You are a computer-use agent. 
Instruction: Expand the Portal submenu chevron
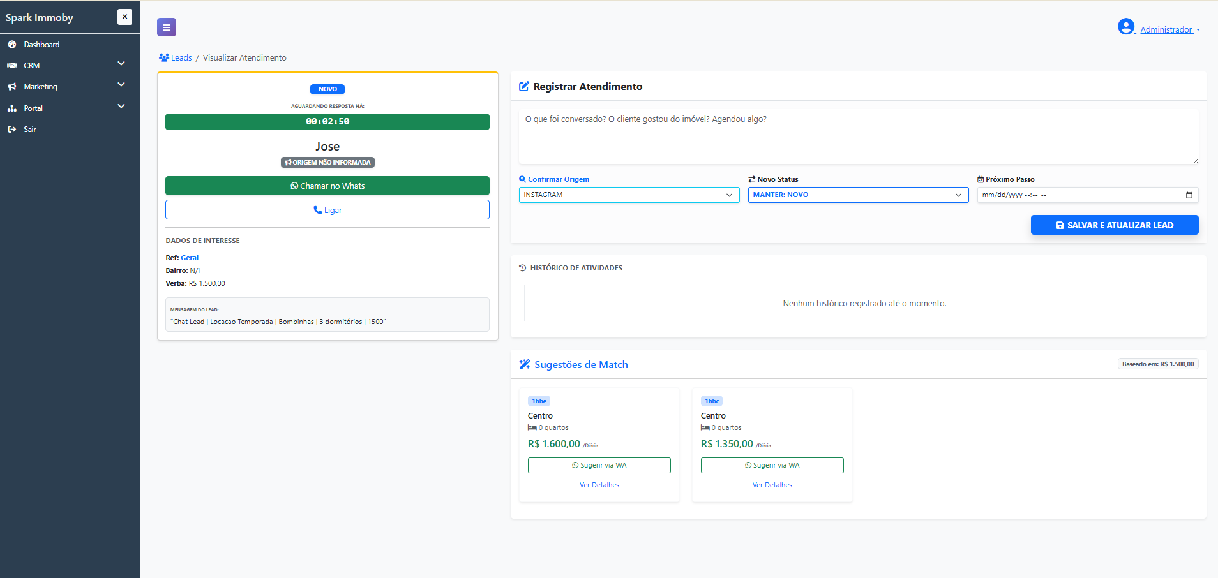pos(121,107)
